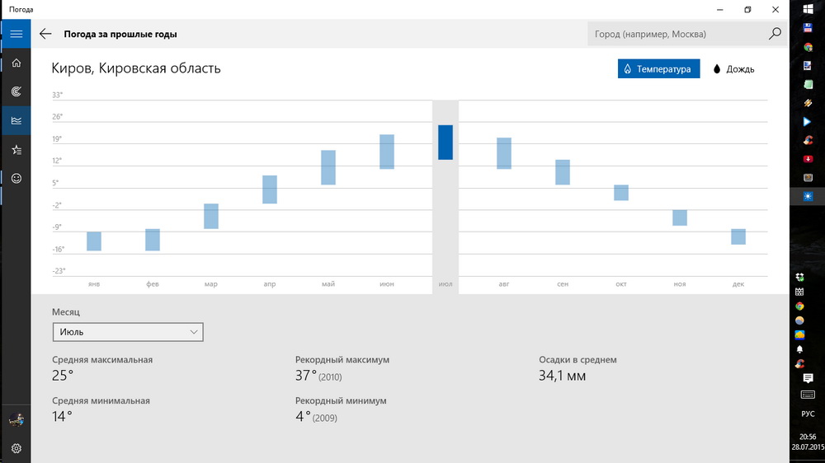The height and width of the screenshot is (463, 825).
Task: Open settings gear in sidebar
Action: 16,449
